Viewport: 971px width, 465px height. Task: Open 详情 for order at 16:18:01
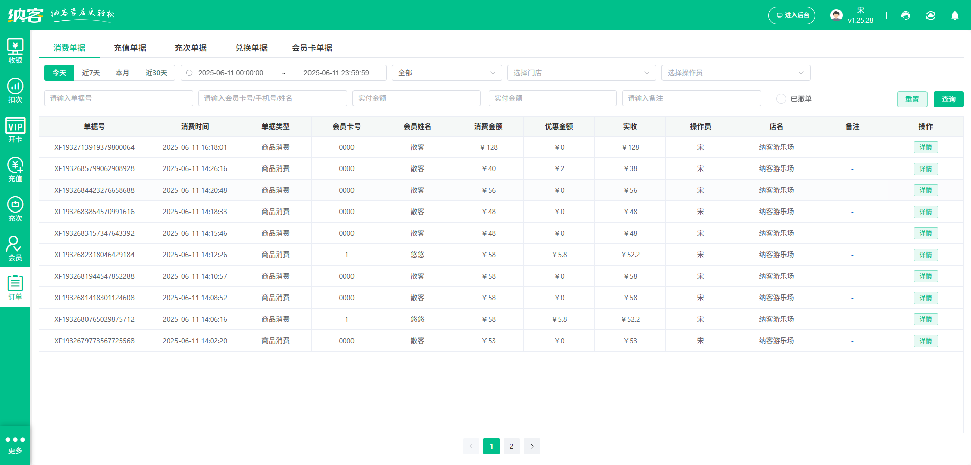click(925, 147)
